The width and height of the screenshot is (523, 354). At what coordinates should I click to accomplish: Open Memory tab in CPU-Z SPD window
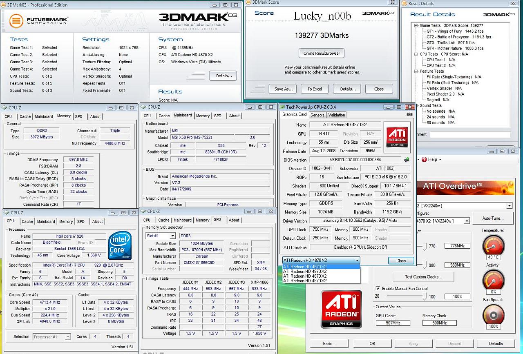203,220
